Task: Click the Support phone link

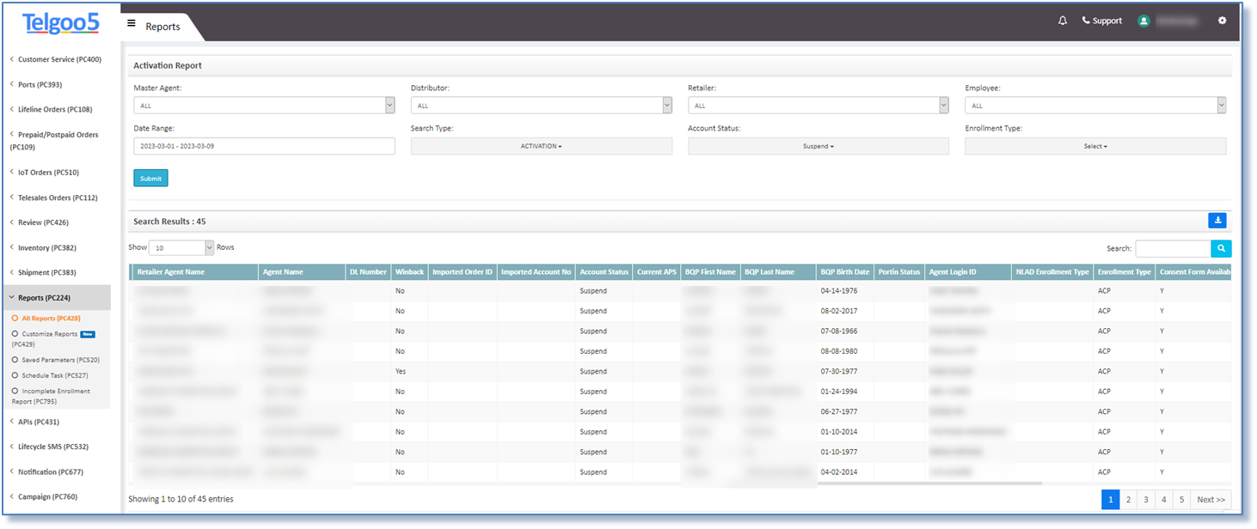Action: pos(1101,21)
